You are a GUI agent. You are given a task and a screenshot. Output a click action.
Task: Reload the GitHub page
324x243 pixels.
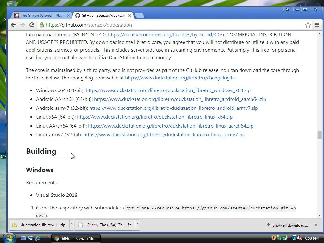(32, 25)
